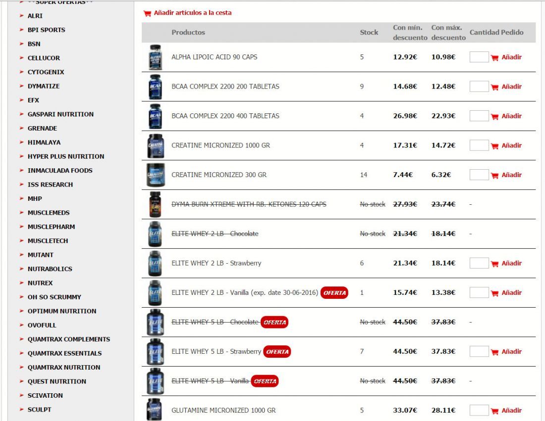Open MUTANT brand category
Screen dimensions: 545x421
pyautogui.click(x=41, y=255)
